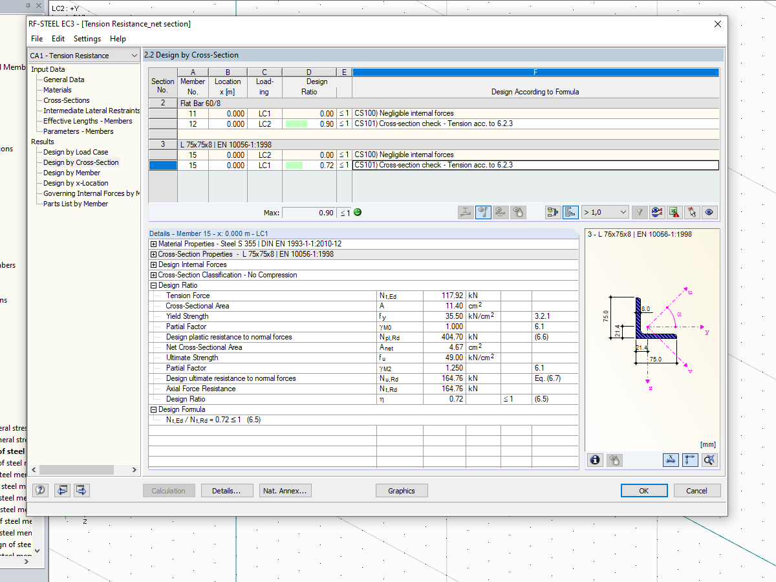Click the question mark help icon at bottom left
Viewport: 776px width, 582px height.
tap(40, 490)
